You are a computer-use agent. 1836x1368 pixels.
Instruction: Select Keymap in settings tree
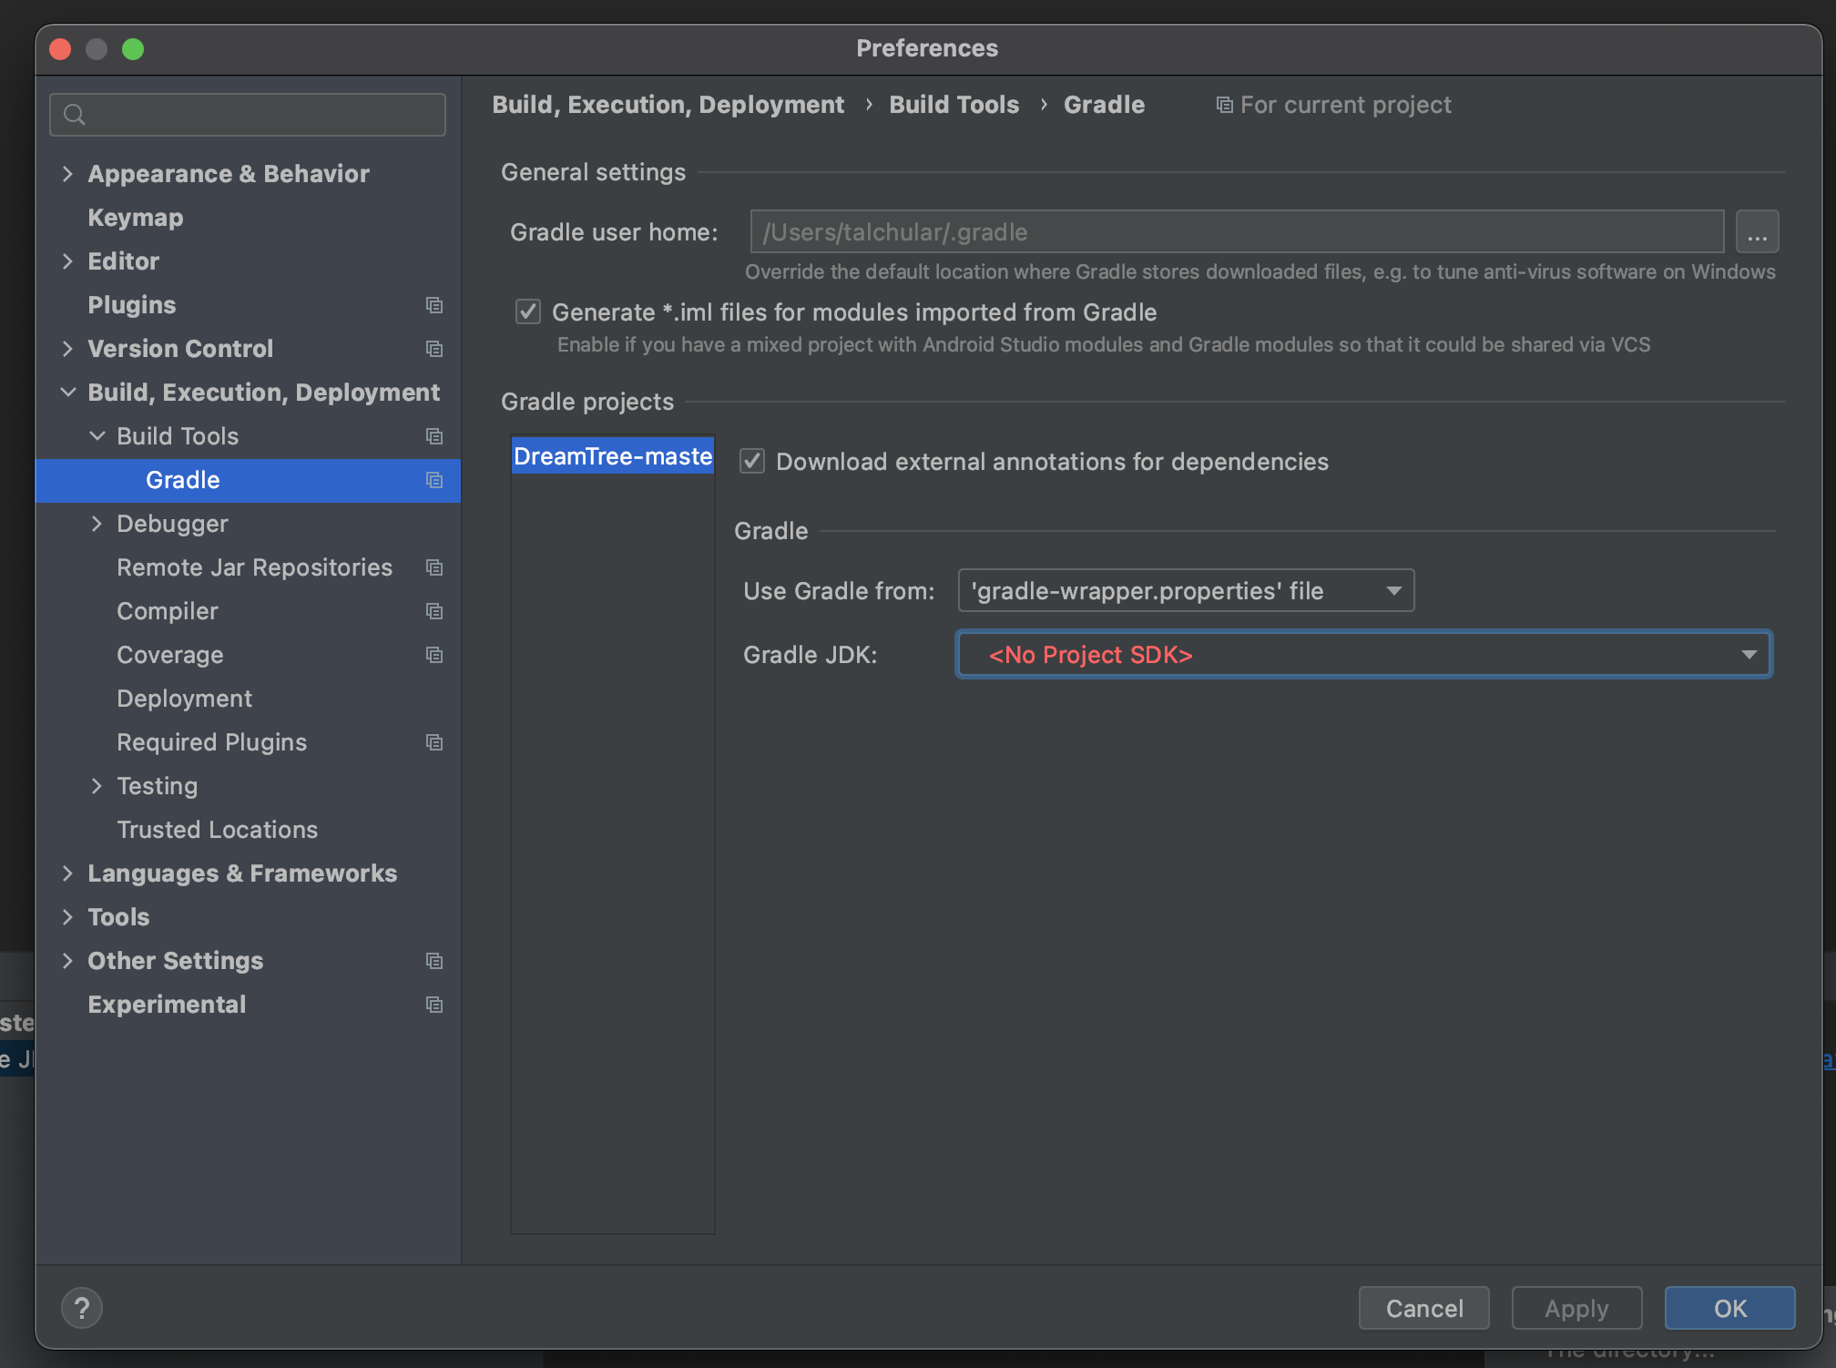coord(136,218)
